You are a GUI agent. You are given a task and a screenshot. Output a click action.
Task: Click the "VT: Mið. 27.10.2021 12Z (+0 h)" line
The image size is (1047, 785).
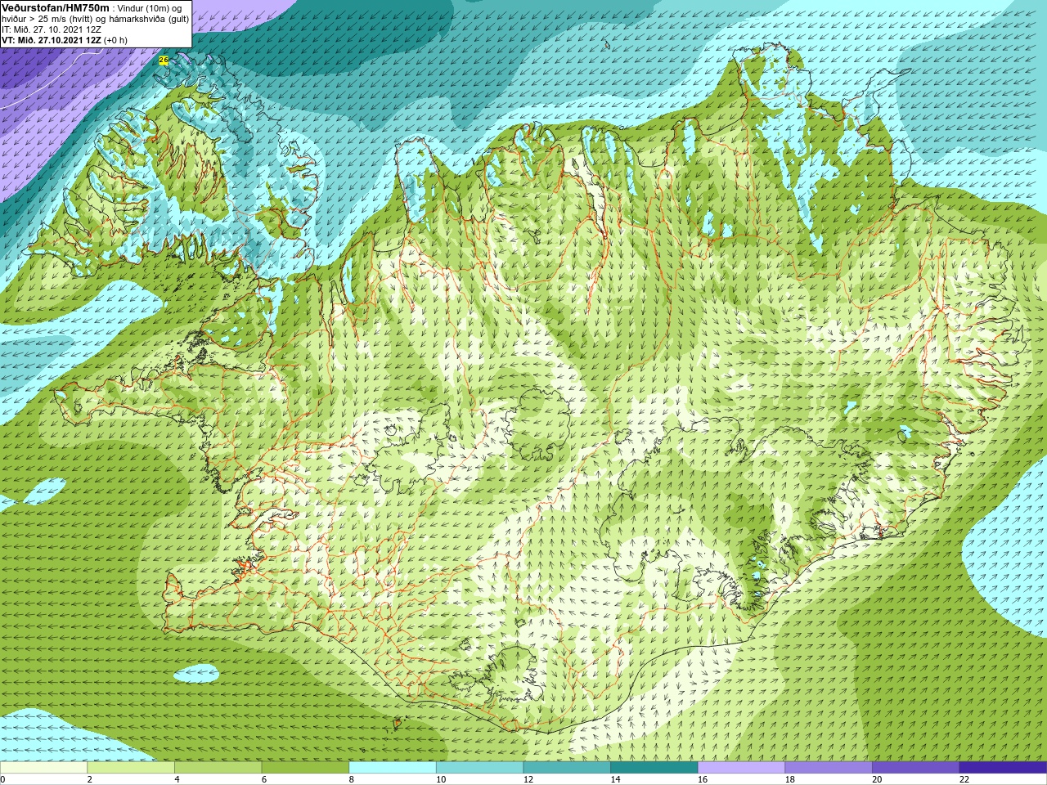[65, 40]
